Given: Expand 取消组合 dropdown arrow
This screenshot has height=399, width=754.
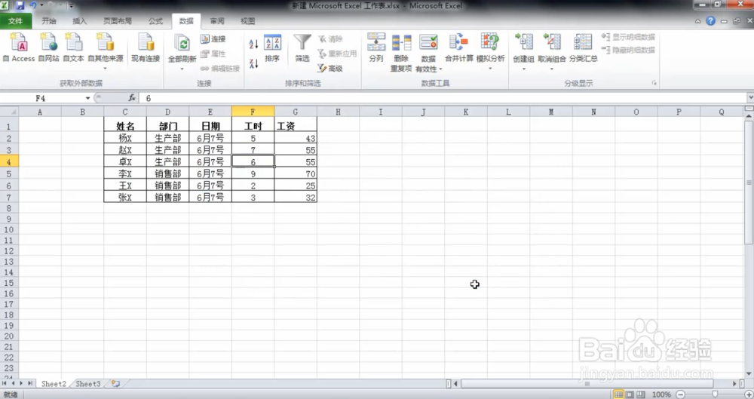Looking at the screenshot, I should pyautogui.click(x=552, y=69).
